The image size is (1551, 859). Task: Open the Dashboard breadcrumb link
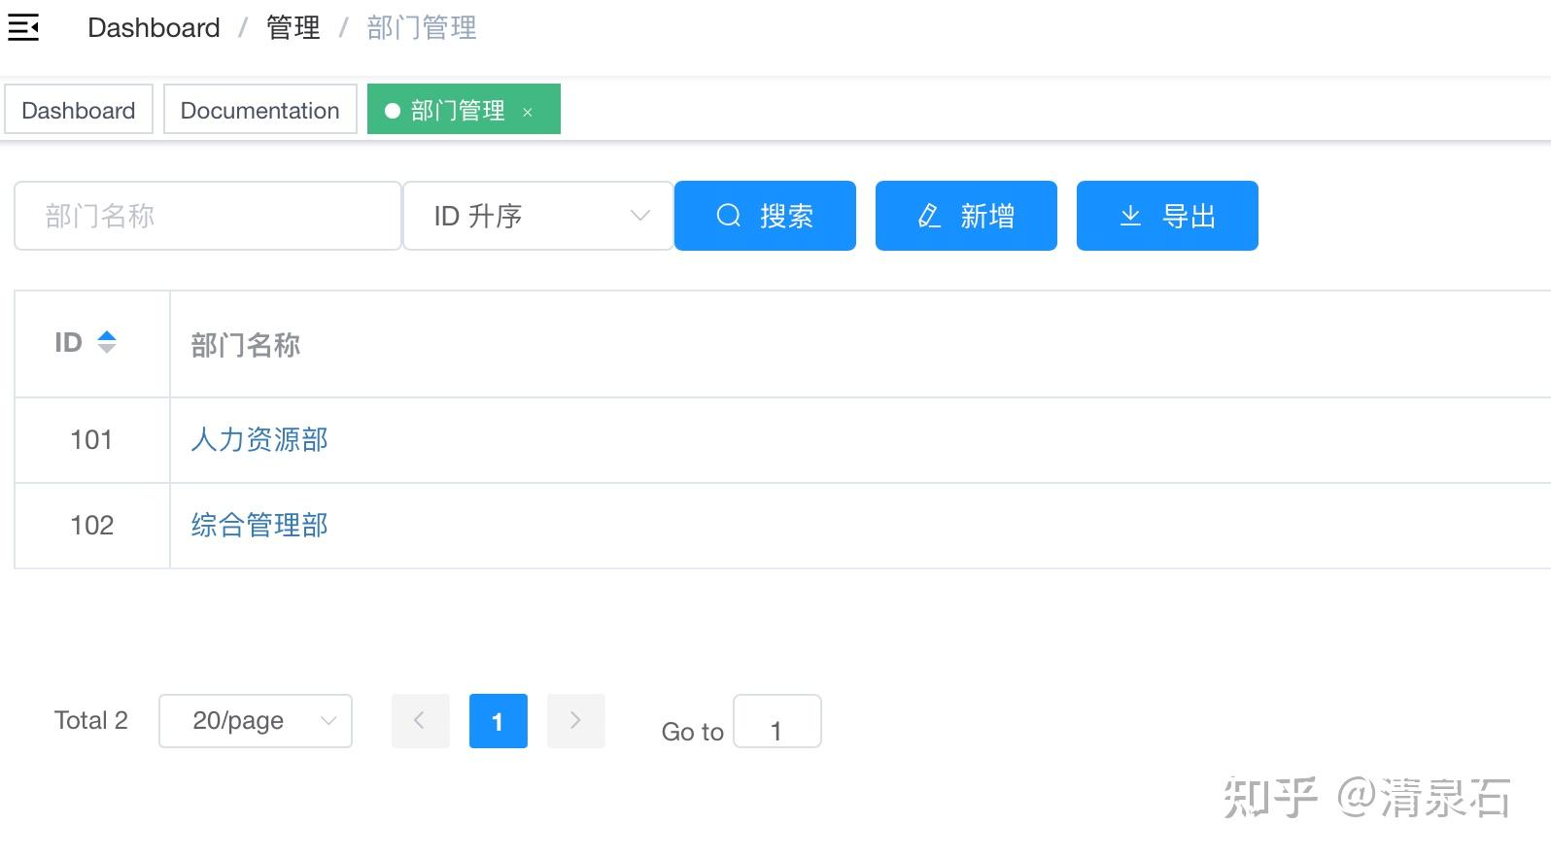pos(154,27)
